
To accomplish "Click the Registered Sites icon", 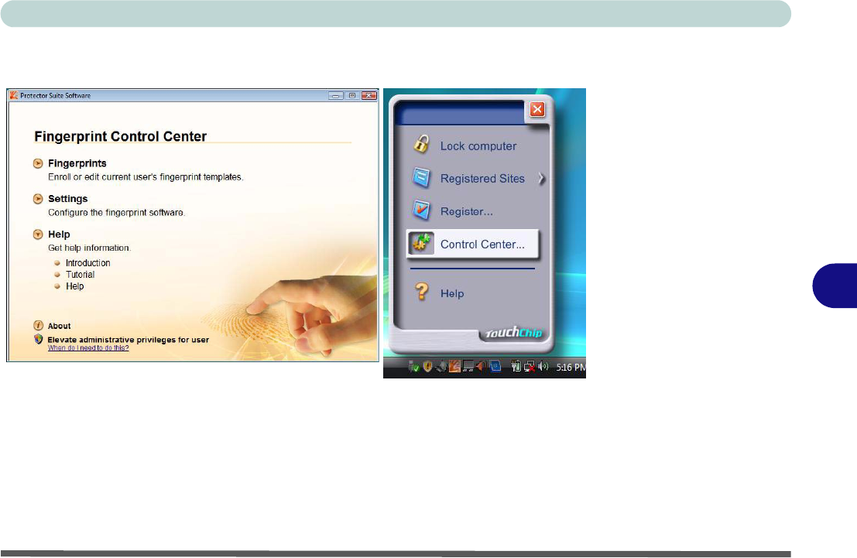I will (421, 178).
